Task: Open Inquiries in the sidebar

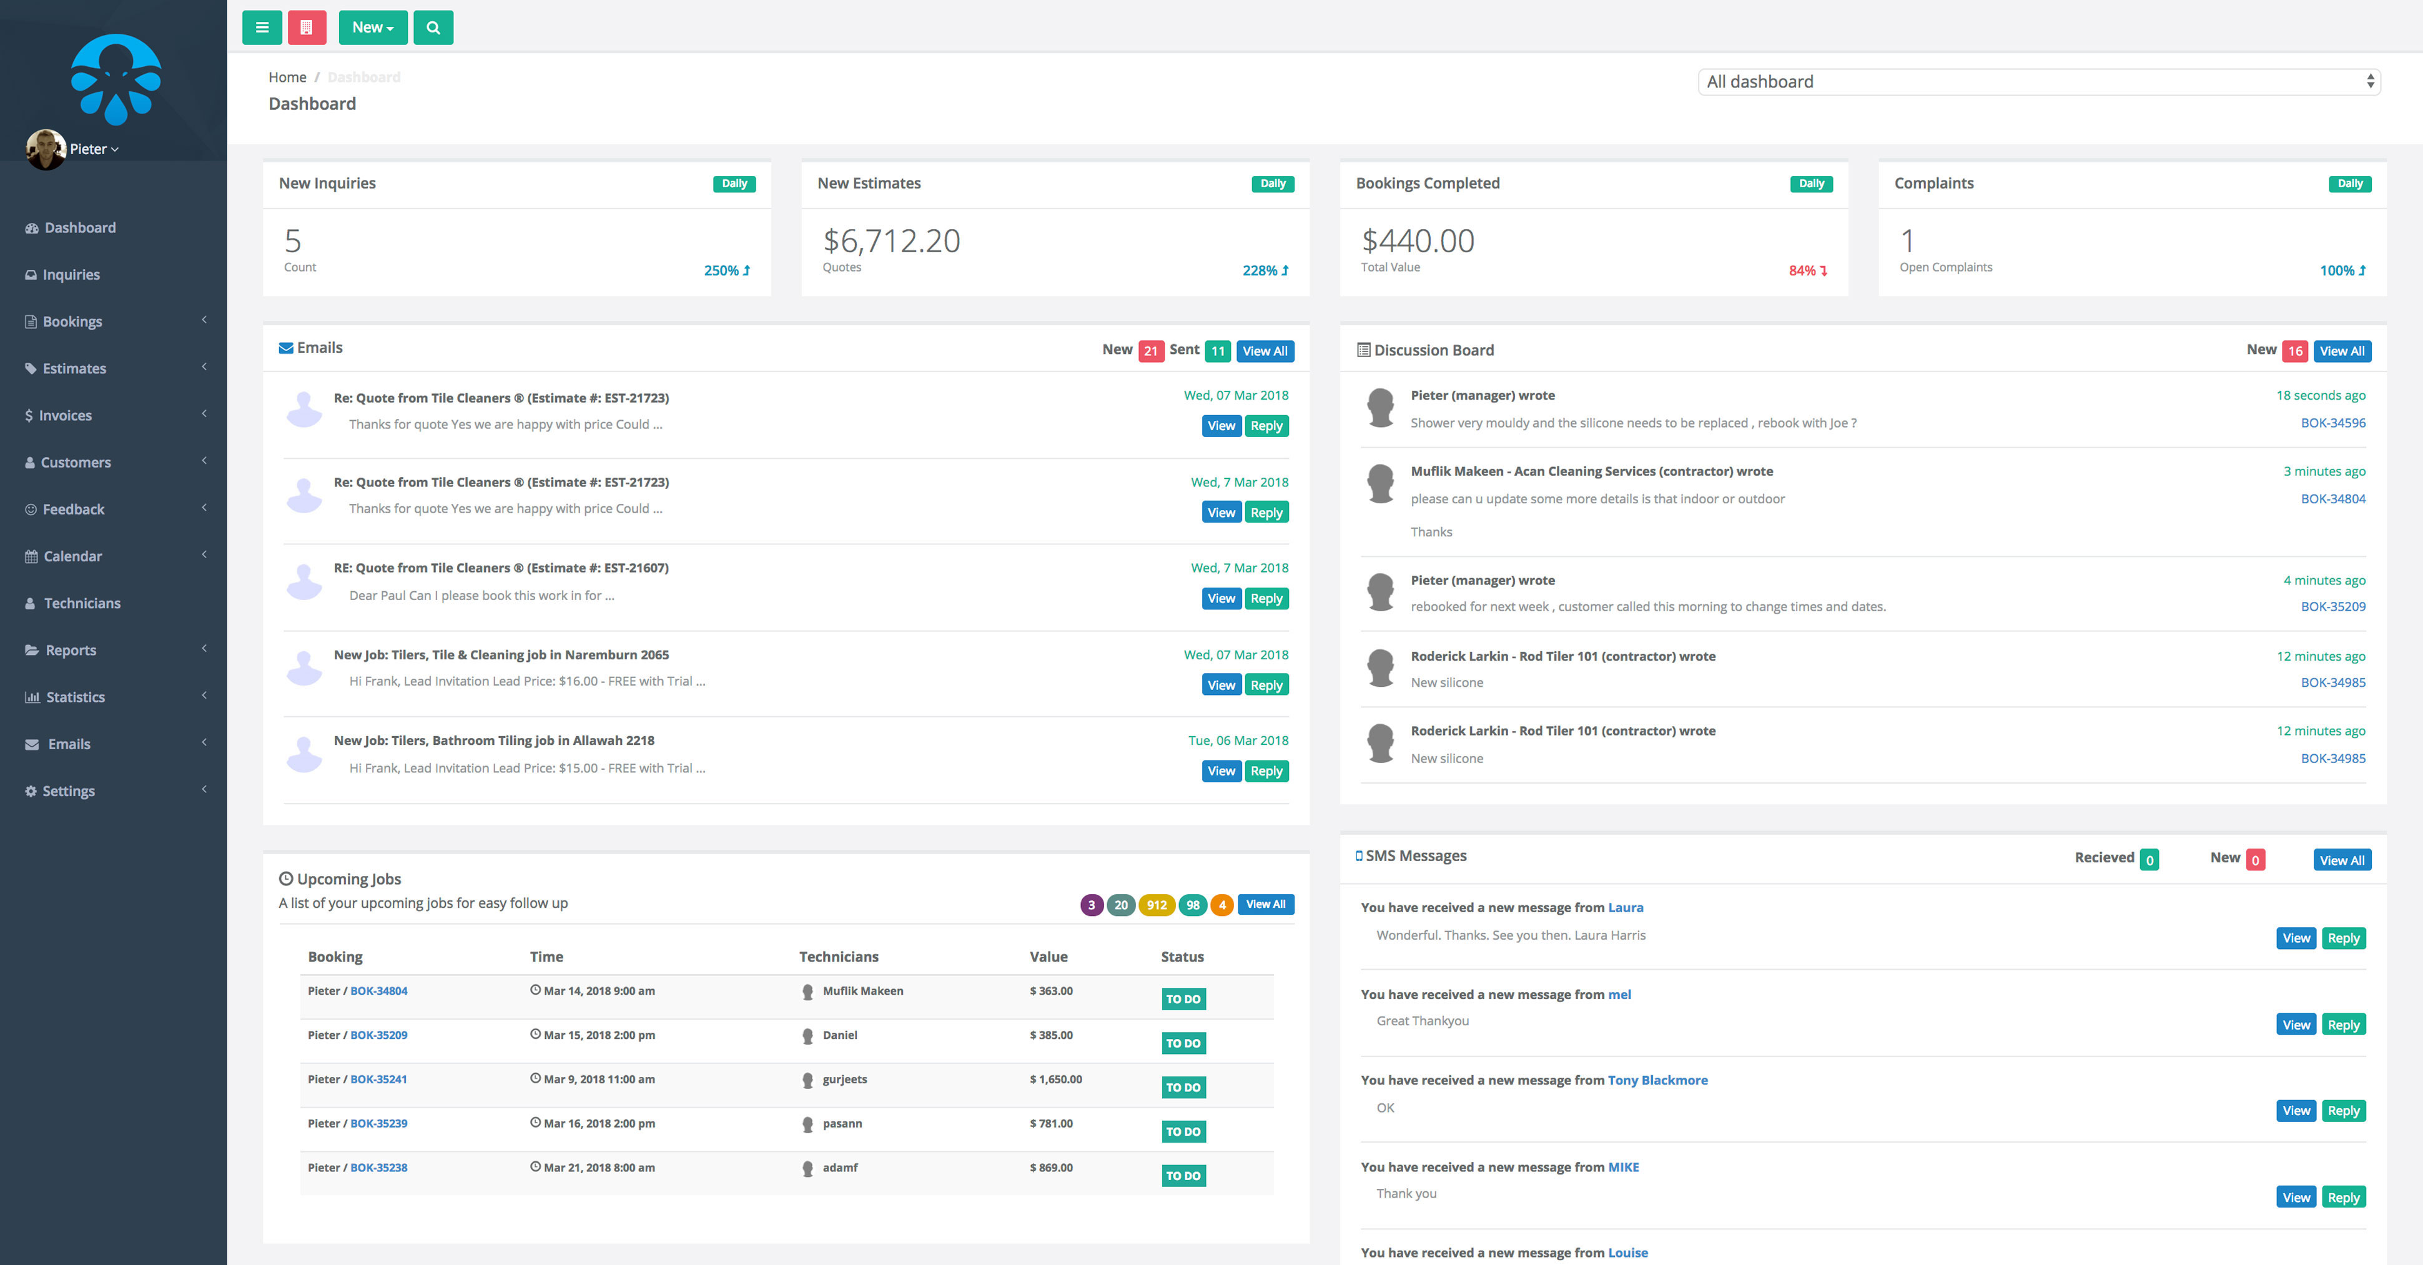Action: click(x=71, y=275)
